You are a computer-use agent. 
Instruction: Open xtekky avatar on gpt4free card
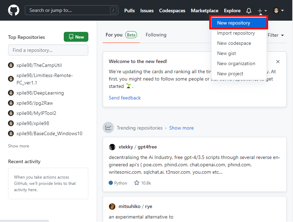[112, 147]
